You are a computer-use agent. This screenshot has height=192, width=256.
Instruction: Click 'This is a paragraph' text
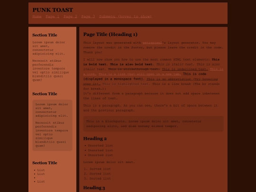[150, 108]
